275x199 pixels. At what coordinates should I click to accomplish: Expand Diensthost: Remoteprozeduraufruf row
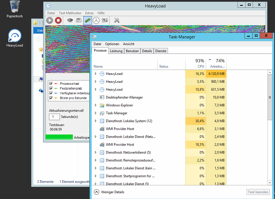pos(96,160)
